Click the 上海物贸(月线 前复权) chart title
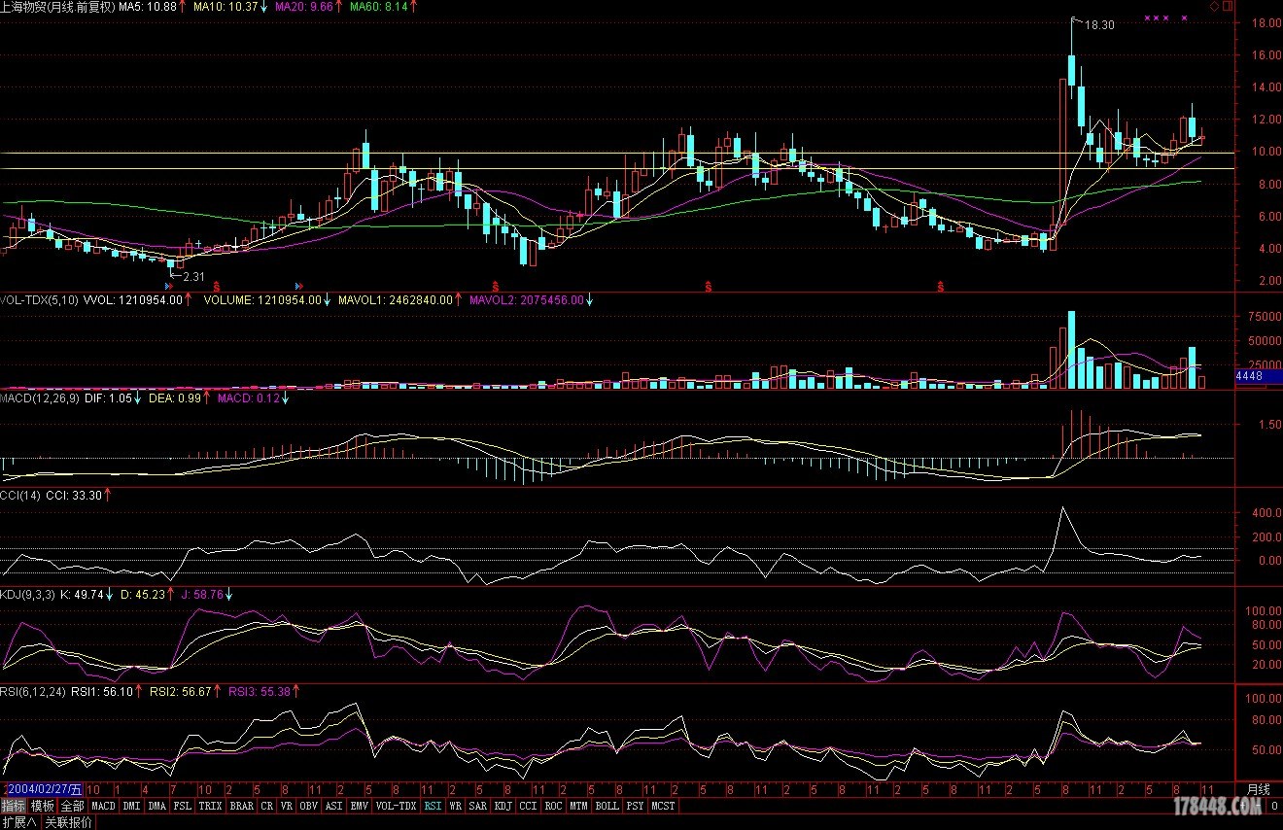1283x830 pixels. (x=58, y=7)
